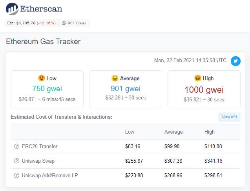Click ERC20 Transfer average cost $99.90

click(172, 146)
